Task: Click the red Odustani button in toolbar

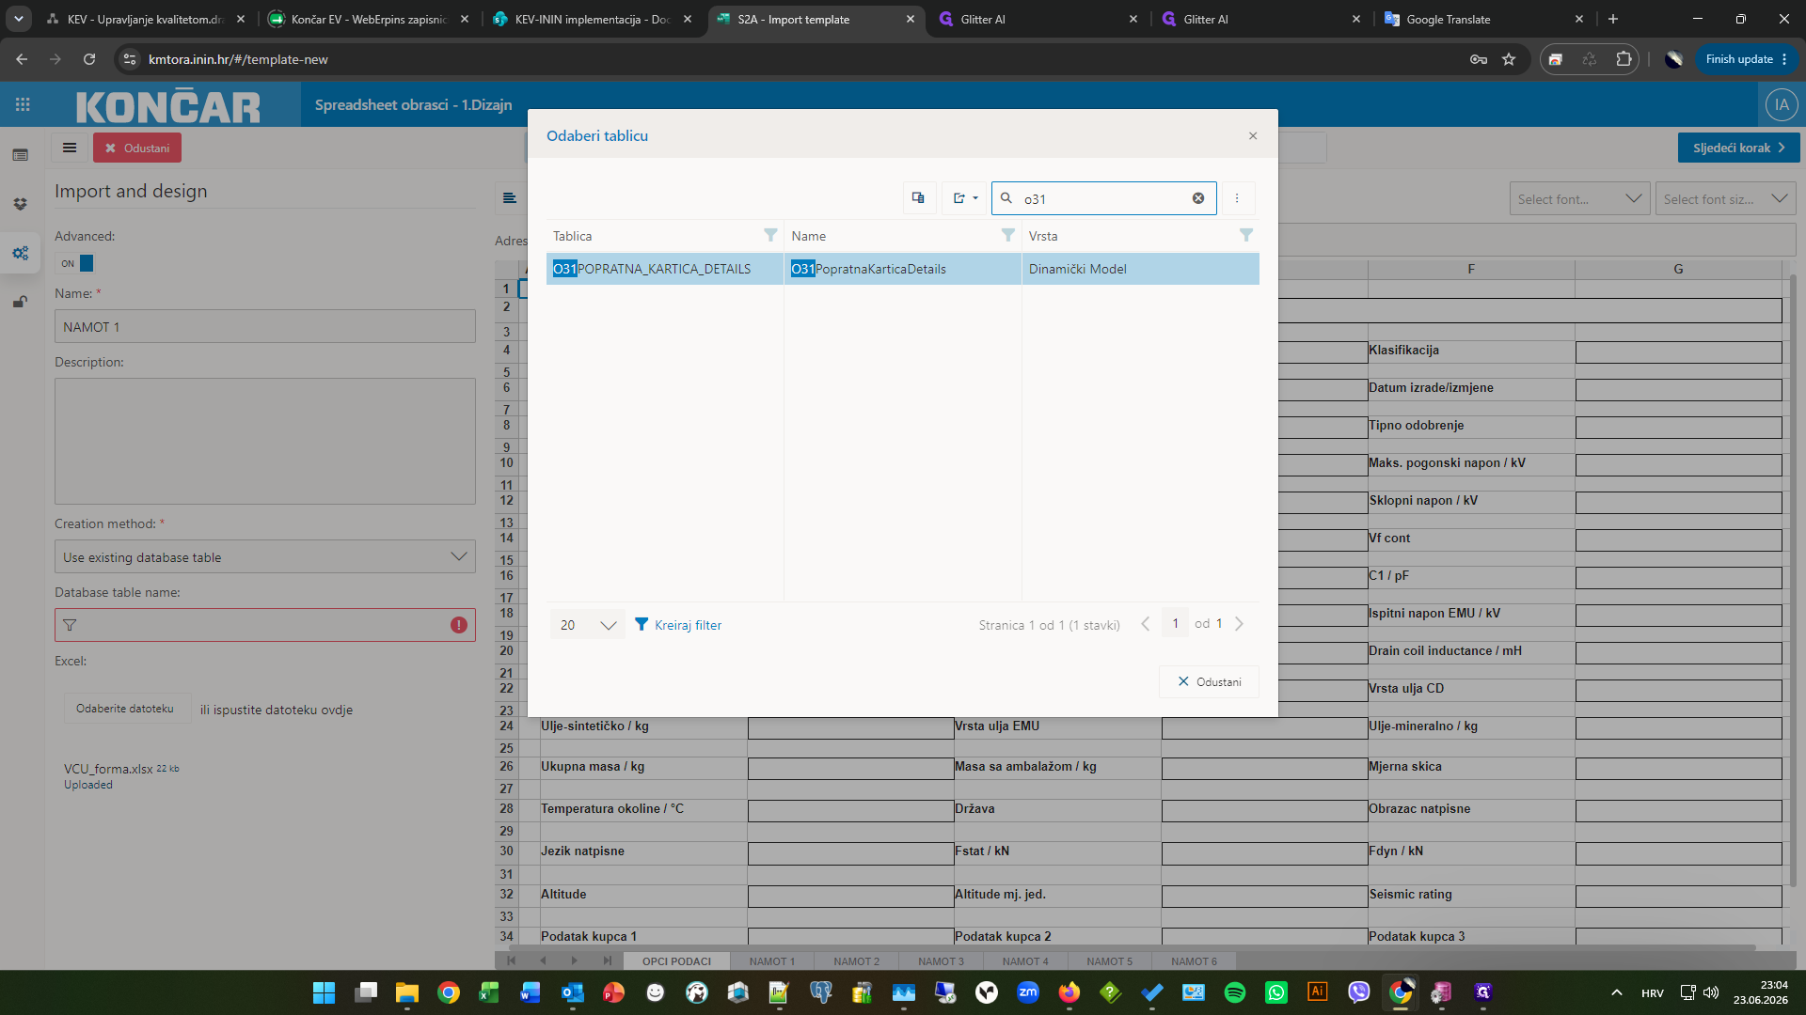Action: (137, 148)
